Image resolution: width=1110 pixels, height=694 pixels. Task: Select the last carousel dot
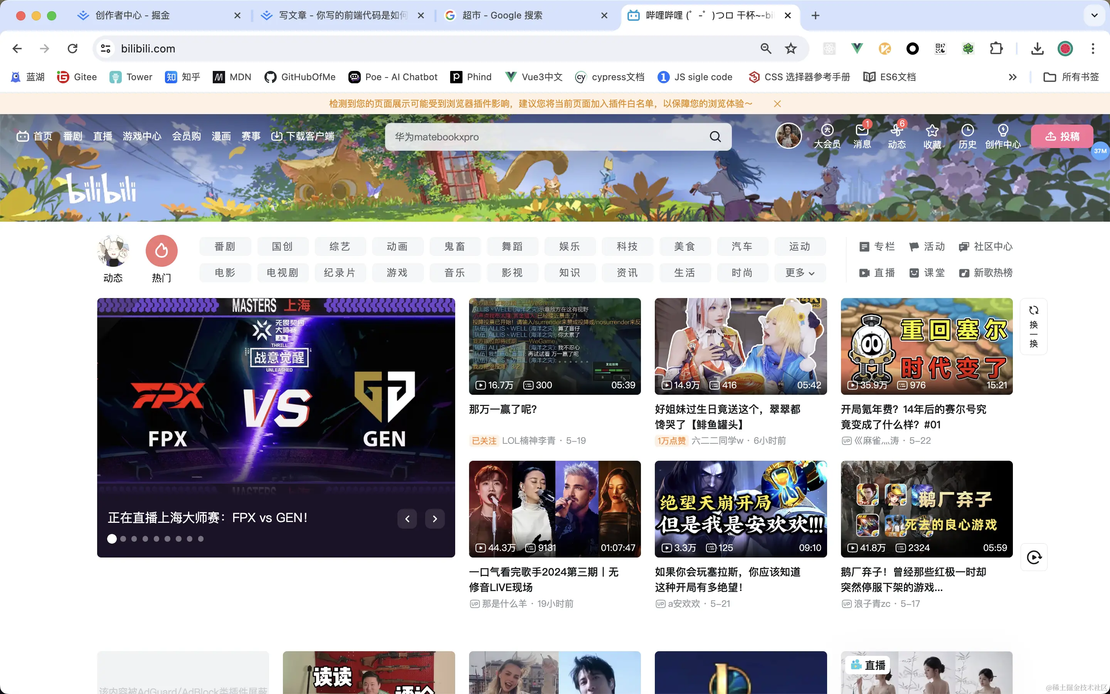[200, 539]
